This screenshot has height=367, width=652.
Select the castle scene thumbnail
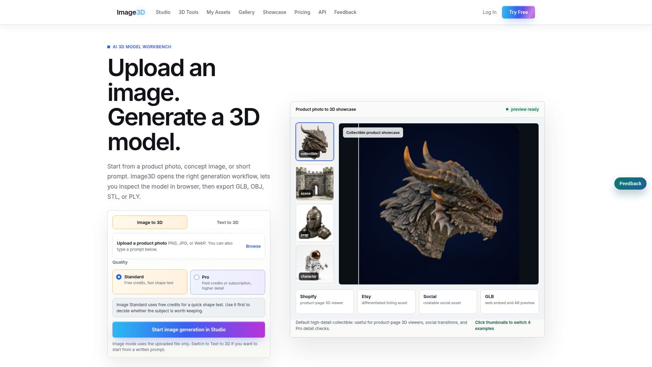[x=315, y=182]
